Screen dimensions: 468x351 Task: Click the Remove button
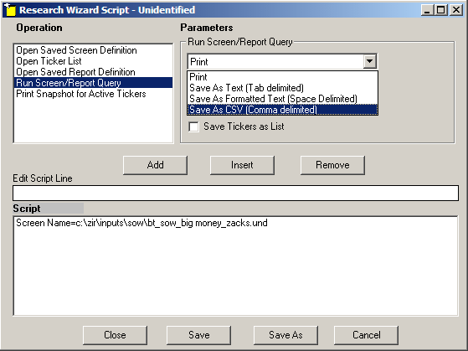pos(332,165)
